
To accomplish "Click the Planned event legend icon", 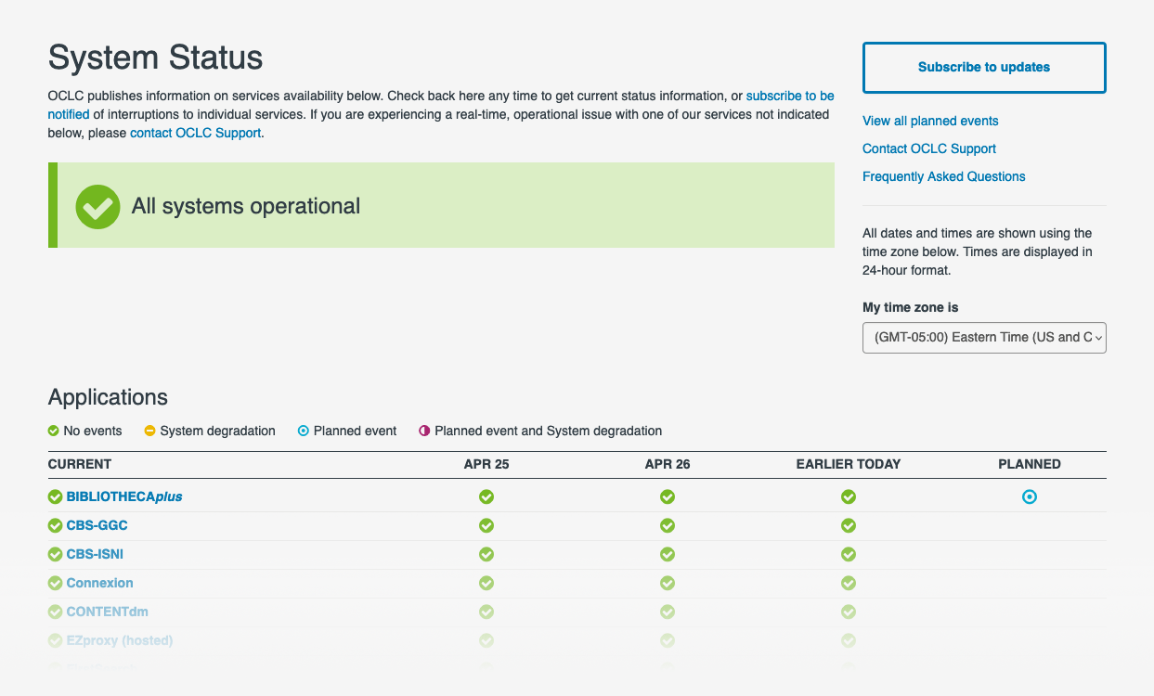I will pos(303,431).
